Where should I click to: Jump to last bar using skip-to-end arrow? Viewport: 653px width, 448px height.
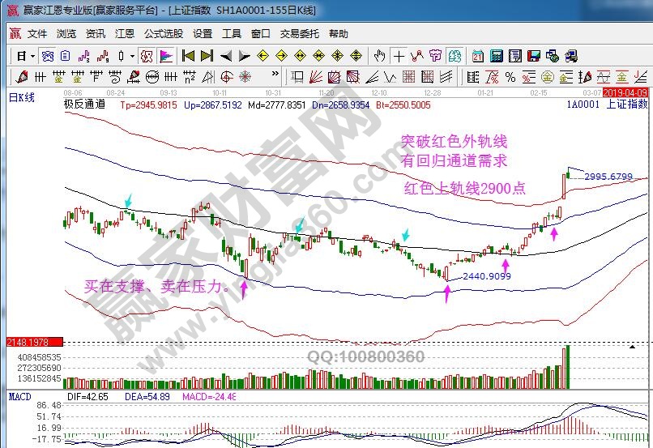[x=207, y=56]
